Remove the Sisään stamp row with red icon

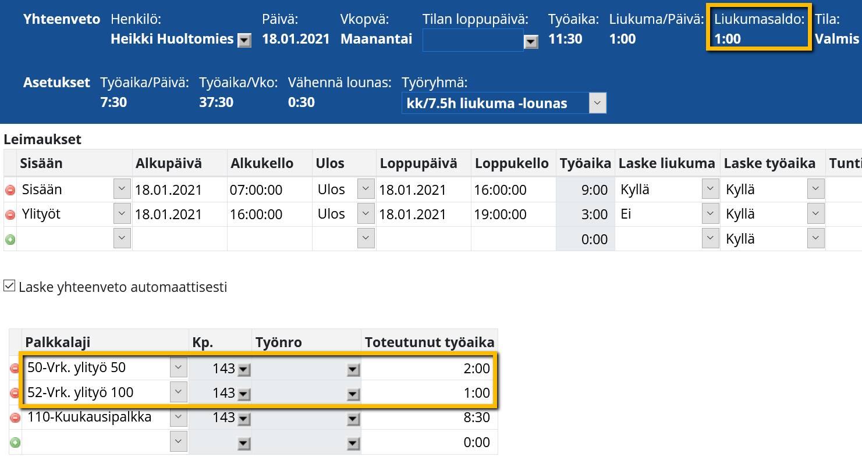(x=10, y=190)
